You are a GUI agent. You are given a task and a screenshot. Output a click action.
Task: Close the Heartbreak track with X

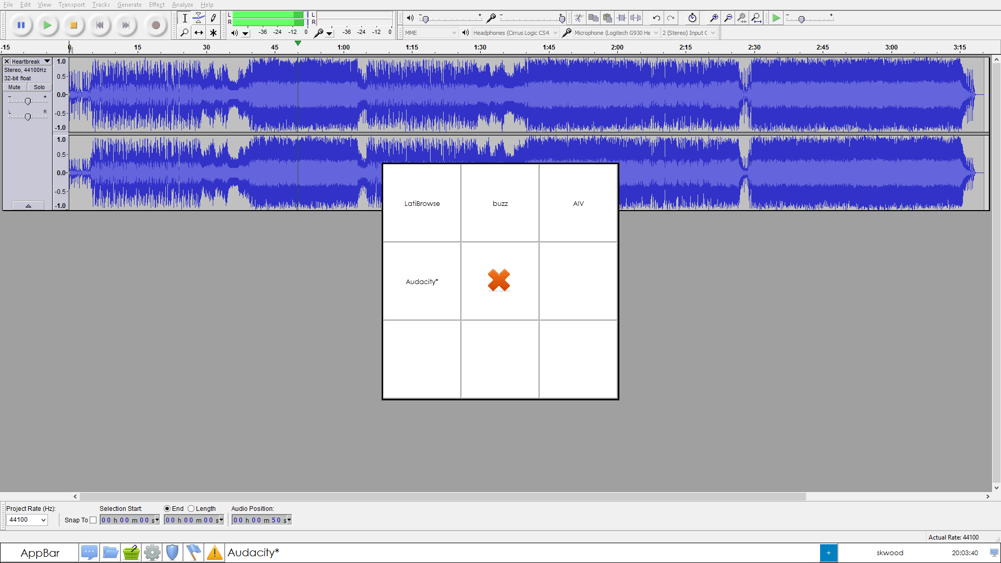point(7,61)
